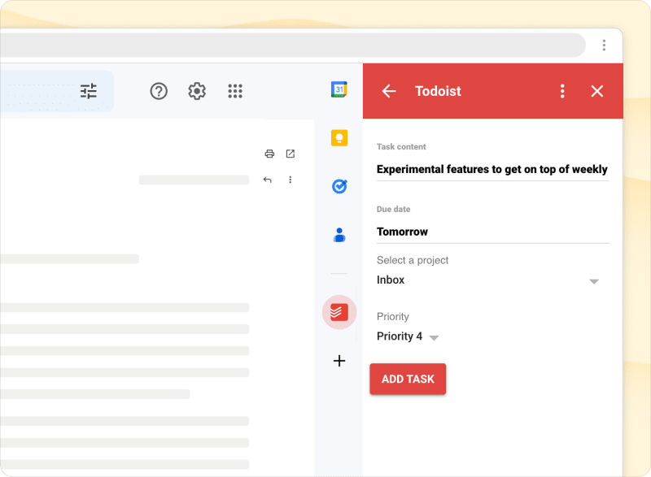Go back using the Todoist back arrow
Image resolution: width=651 pixels, height=477 pixels.
click(x=388, y=91)
